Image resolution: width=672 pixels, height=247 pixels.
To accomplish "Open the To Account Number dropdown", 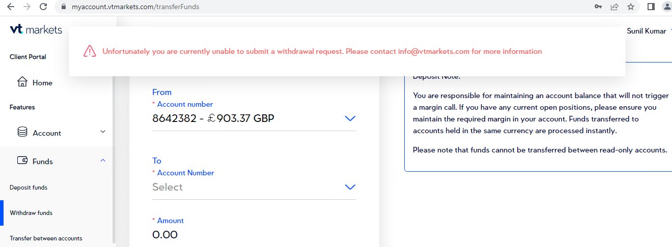I will click(x=350, y=187).
